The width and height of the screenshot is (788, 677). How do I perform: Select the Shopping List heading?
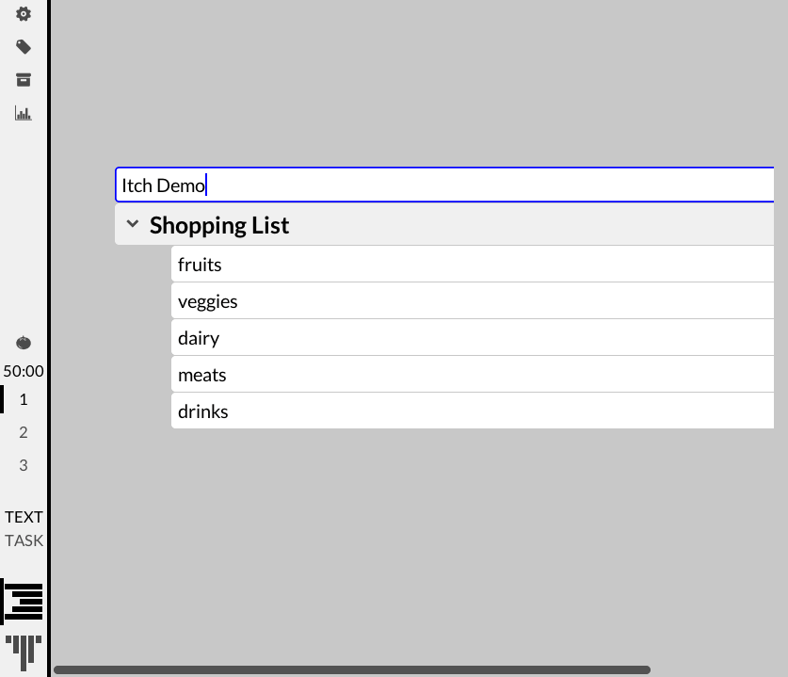219,226
